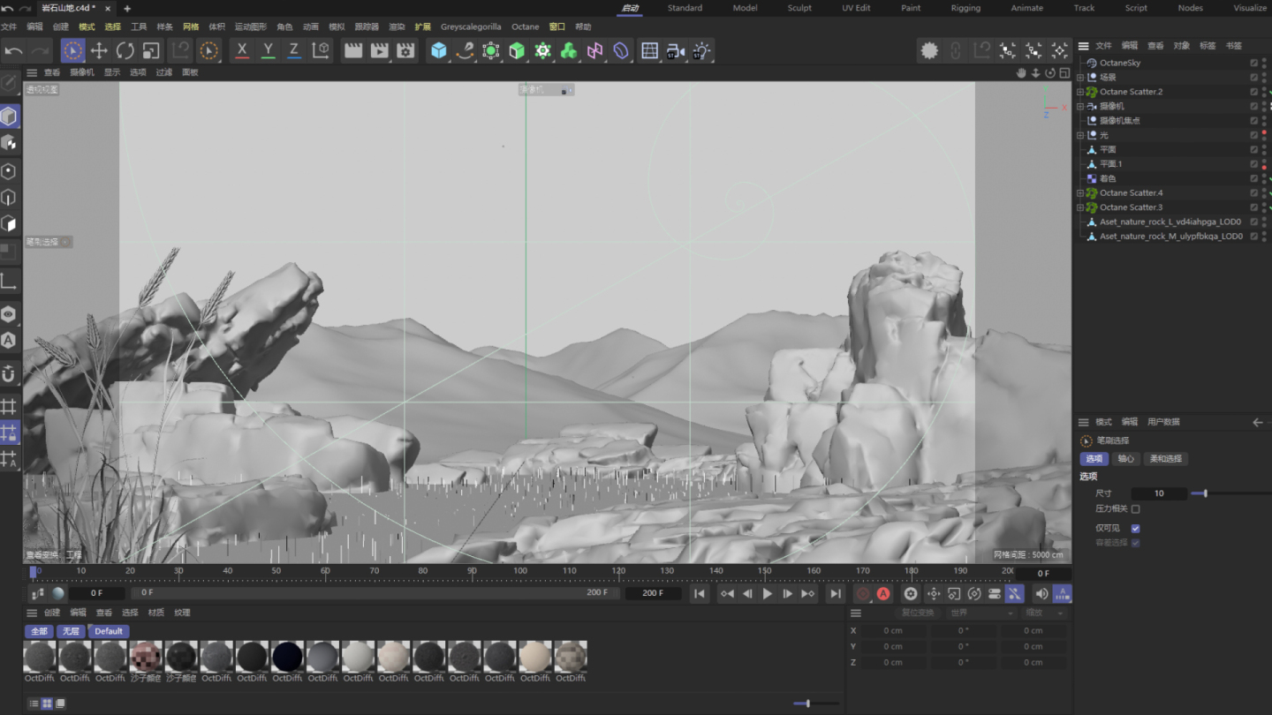Screen dimensions: 1272x715
Task: Expand Octane Scatter.4 in object tree
Action: [x=1079, y=192]
